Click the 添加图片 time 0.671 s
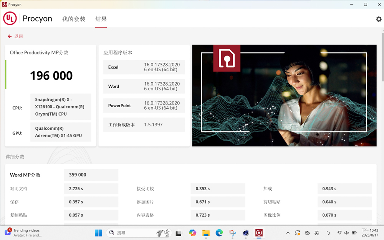This screenshot has height=240, width=384. click(218, 202)
